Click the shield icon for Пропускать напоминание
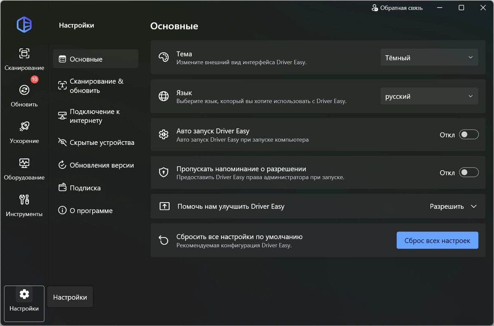 click(164, 172)
